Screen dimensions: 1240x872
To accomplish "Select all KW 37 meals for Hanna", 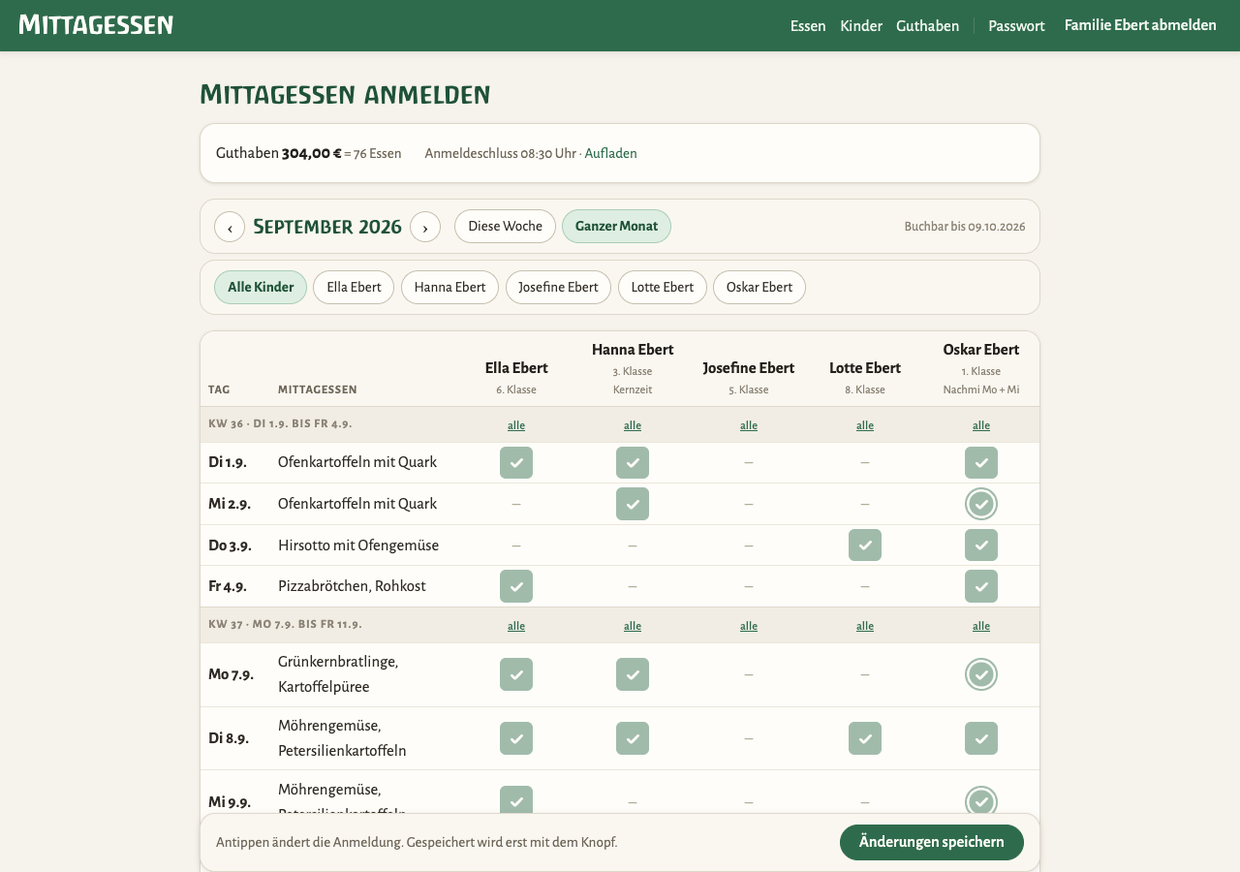I will click(633, 626).
